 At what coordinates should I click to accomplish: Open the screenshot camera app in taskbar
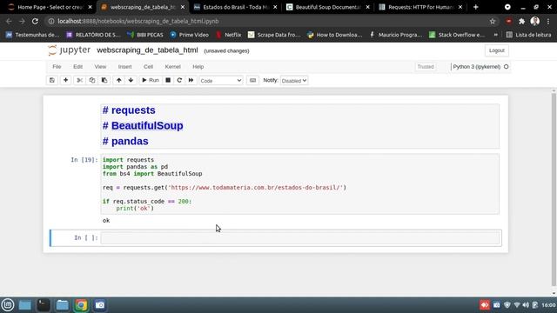click(x=100, y=305)
